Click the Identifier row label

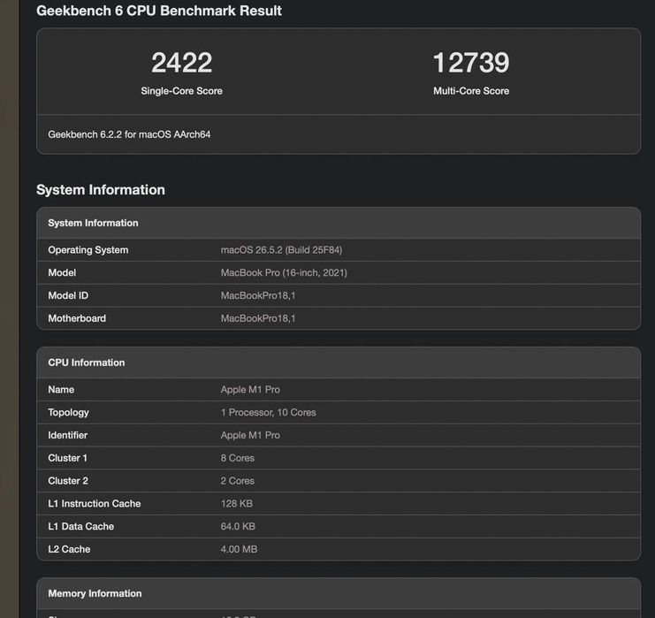coord(68,435)
